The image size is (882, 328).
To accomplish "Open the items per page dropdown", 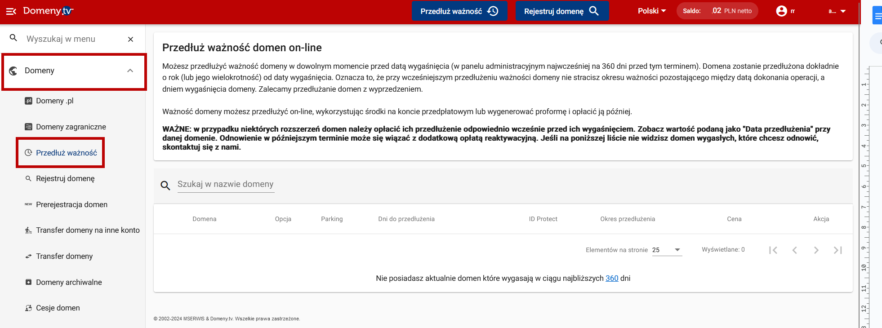I will [x=667, y=250].
